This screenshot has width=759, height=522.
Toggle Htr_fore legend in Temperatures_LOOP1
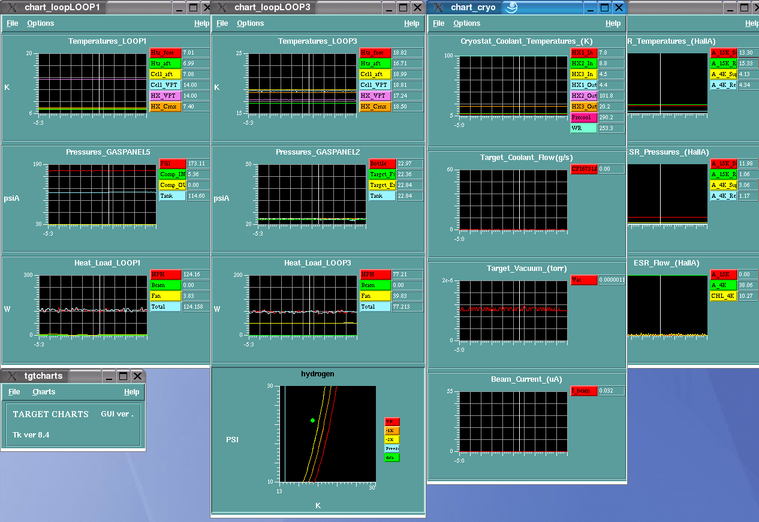click(165, 53)
